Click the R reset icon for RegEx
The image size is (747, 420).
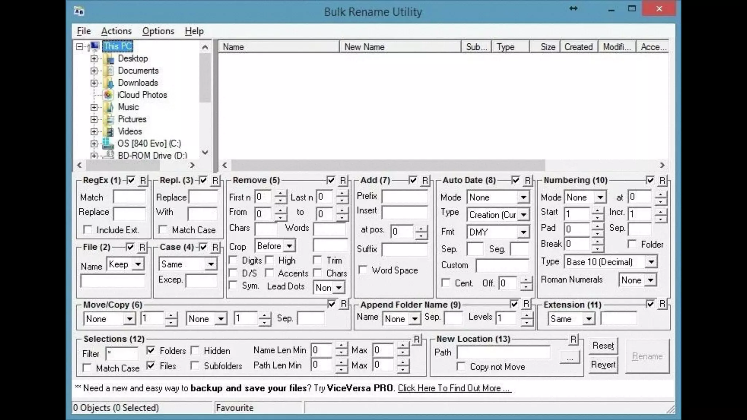click(x=143, y=180)
